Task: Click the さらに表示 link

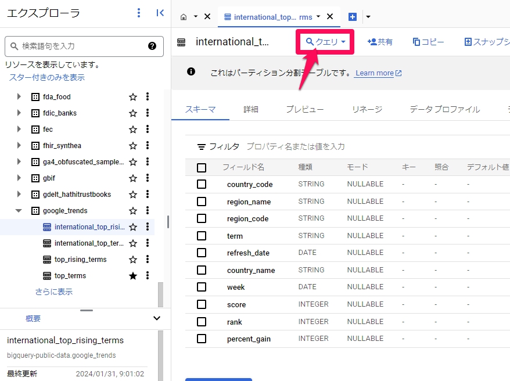Action: coord(53,292)
